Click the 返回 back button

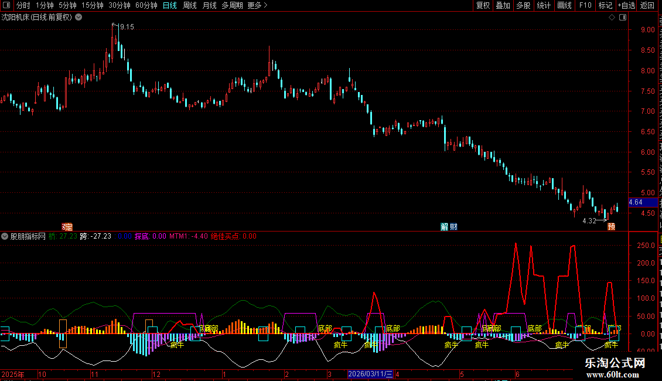point(647,5)
